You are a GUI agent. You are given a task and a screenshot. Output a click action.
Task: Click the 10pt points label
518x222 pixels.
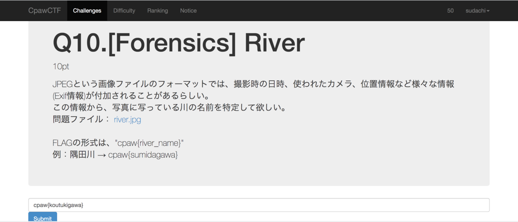coord(61,67)
